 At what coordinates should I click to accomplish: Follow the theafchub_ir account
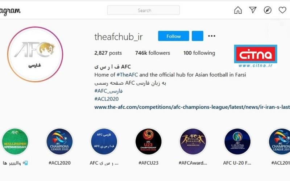coord(174,36)
